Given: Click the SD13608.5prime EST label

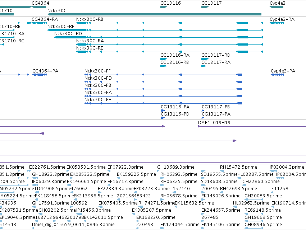Looking at the screenshot, I should coord(219,182).
